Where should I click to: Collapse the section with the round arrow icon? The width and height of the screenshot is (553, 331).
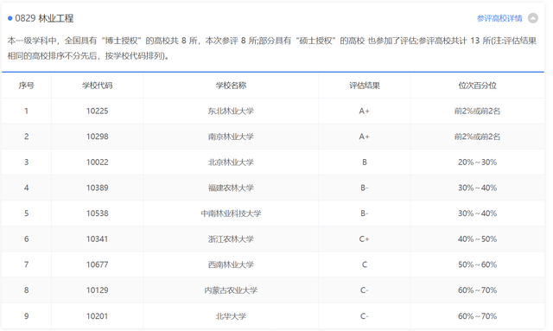click(533, 18)
